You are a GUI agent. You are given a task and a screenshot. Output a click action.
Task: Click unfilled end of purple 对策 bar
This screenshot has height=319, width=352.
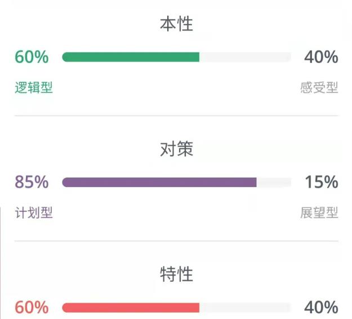point(274,182)
